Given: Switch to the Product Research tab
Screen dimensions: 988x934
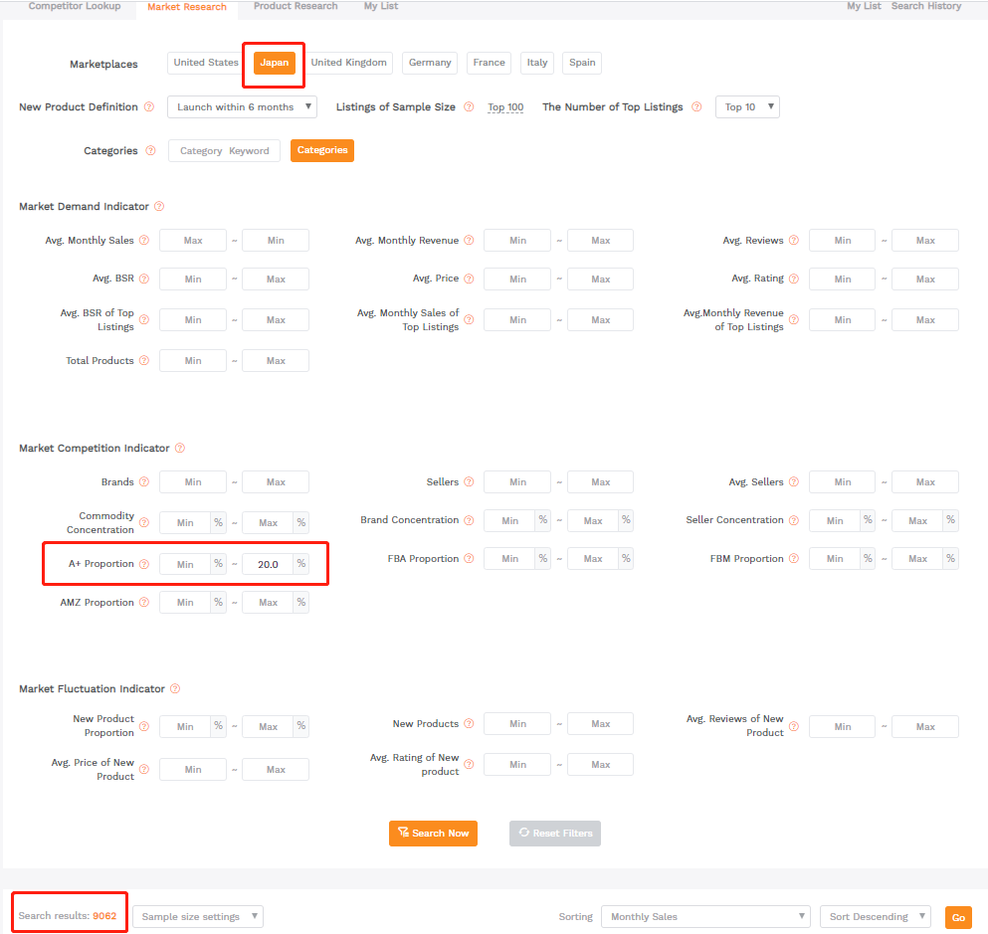Looking at the screenshot, I should pyautogui.click(x=296, y=7).
